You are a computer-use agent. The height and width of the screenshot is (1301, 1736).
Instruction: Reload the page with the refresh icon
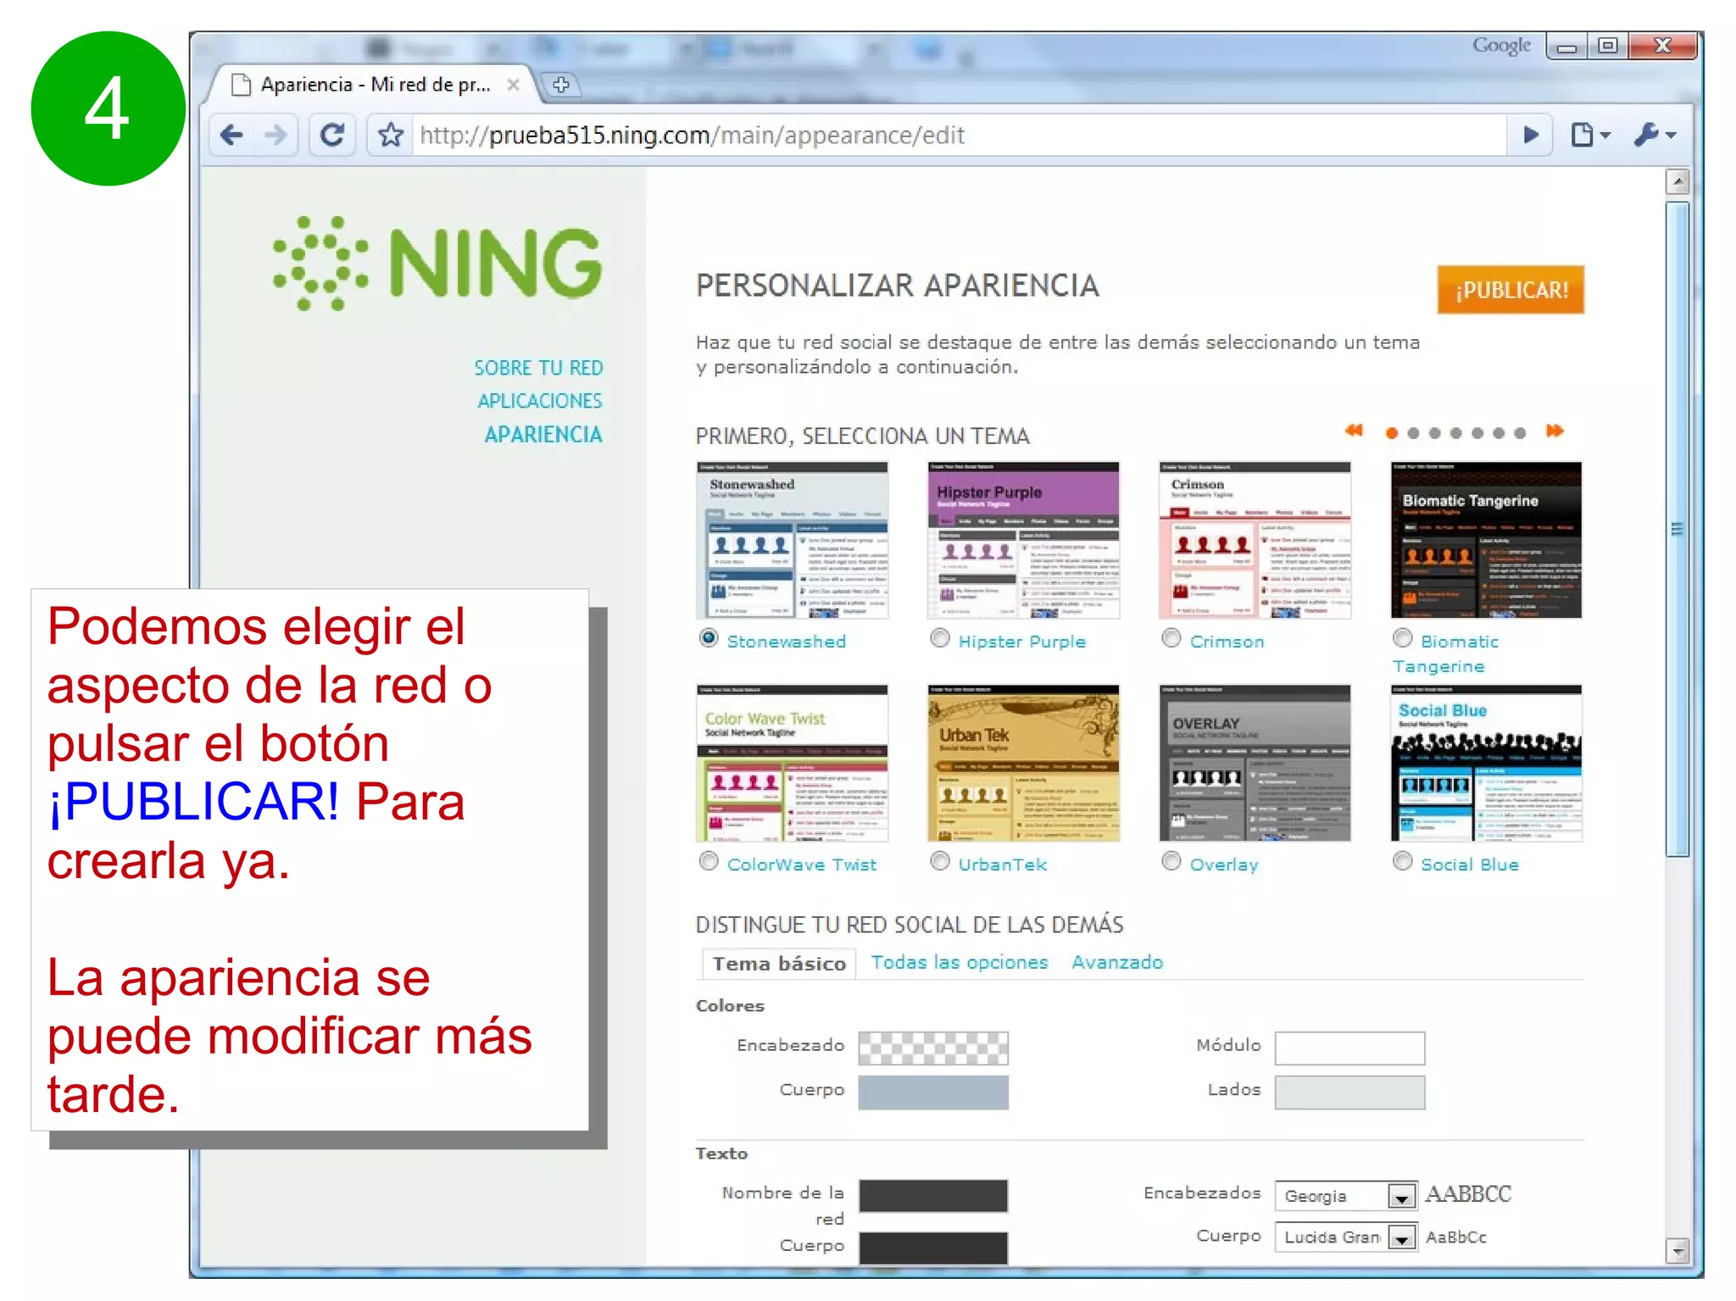[332, 135]
